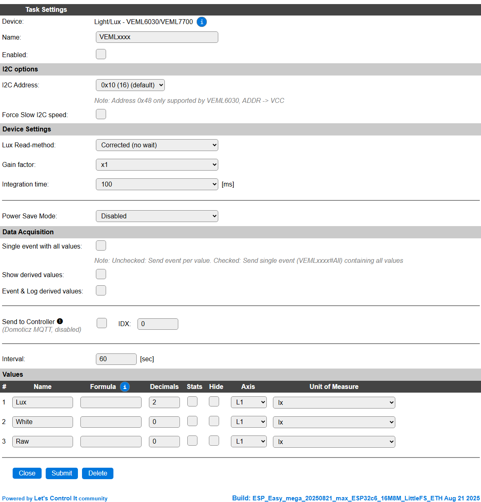Image resolution: width=481 pixels, height=502 pixels.
Task: Enable Force Slow I2C speed
Action: tap(101, 114)
